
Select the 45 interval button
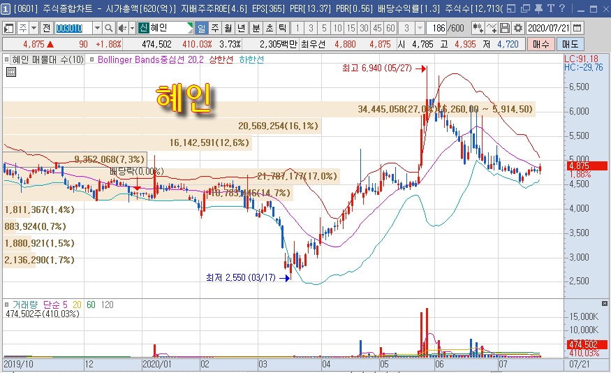pyautogui.click(x=377, y=28)
